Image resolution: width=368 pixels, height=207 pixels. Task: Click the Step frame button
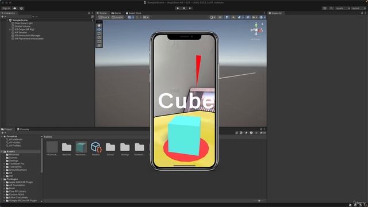point(190,8)
